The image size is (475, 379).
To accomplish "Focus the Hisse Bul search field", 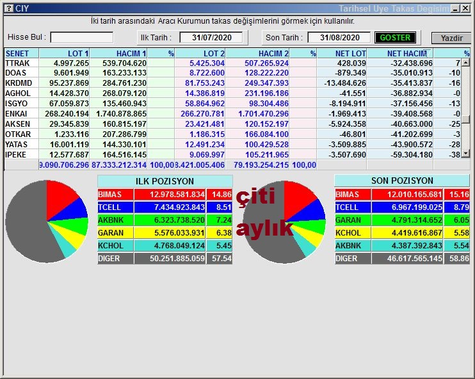I will tap(82, 38).
